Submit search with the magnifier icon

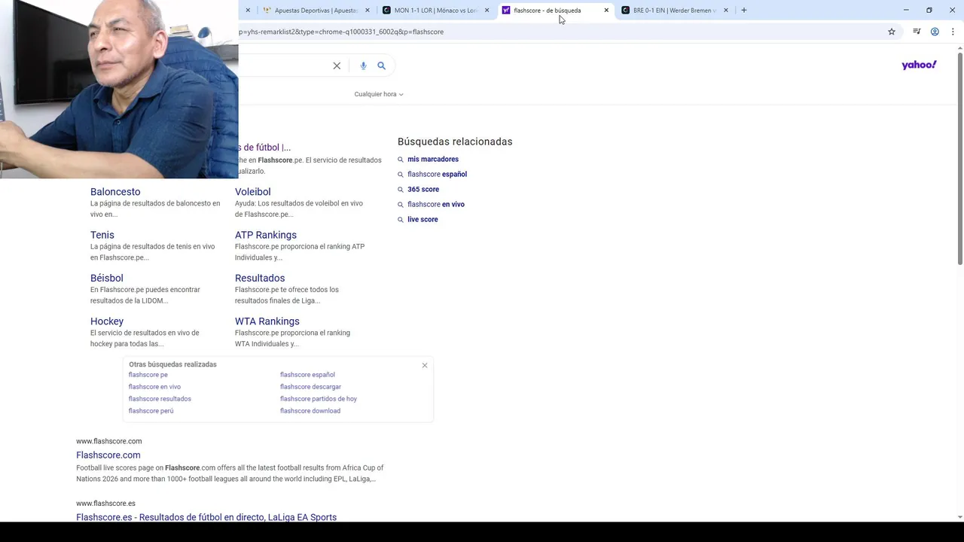[x=382, y=65]
